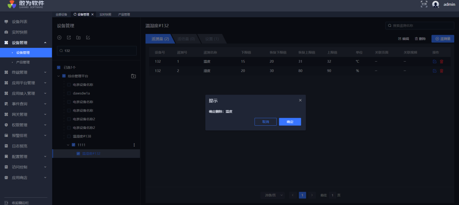Click the fullscreen 全屏 icon
This screenshot has width=459, height=205.
[424, 4]
